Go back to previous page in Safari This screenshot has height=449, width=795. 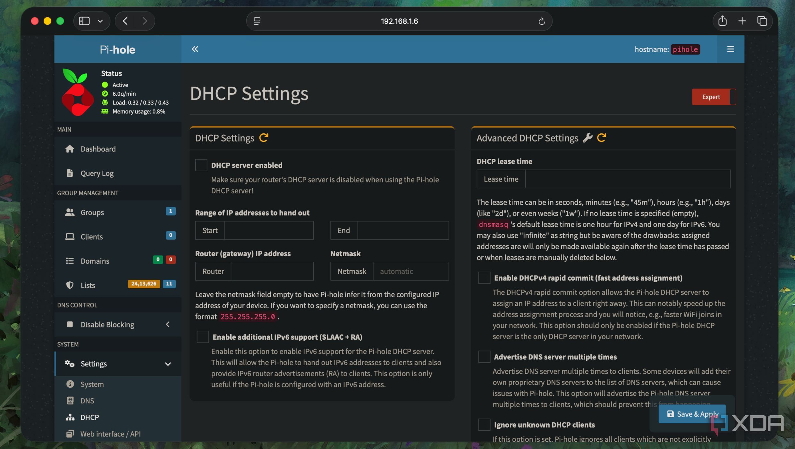125,21
